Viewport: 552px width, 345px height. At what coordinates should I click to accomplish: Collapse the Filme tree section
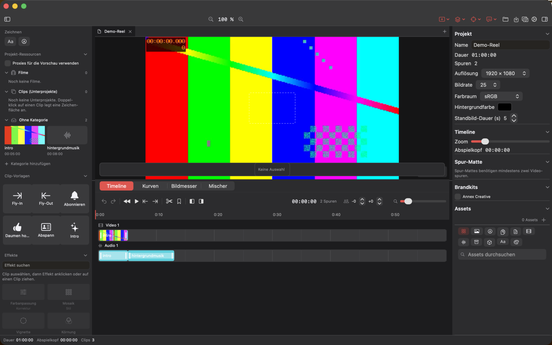7,72
